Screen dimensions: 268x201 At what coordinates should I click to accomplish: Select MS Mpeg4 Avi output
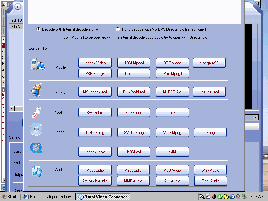point(95,92)
